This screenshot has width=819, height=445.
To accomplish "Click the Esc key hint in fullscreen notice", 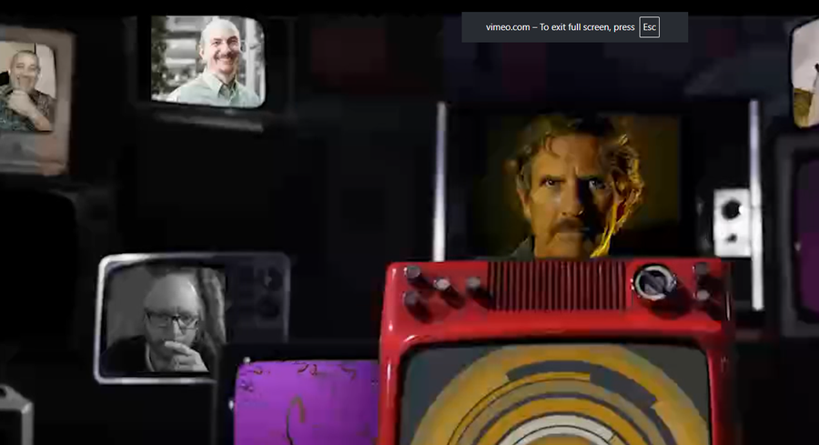I will pos(649,27).
